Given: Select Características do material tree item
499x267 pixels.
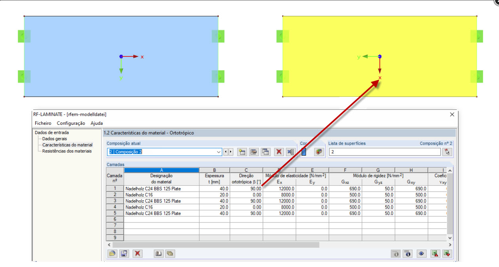Looking at the screenshot, I should point(67,145).
